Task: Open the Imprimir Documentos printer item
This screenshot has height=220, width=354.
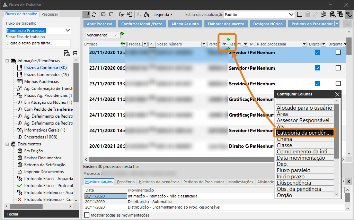Action: (x=44, y=172)
